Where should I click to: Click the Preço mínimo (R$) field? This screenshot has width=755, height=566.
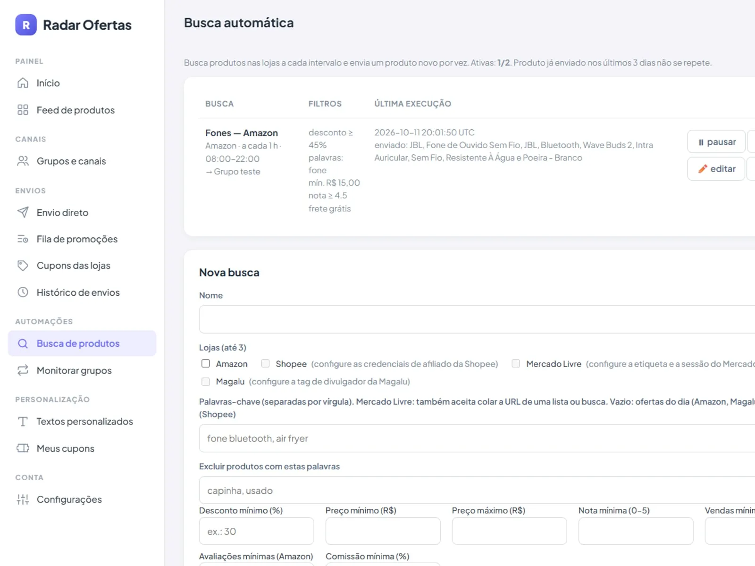383,531
